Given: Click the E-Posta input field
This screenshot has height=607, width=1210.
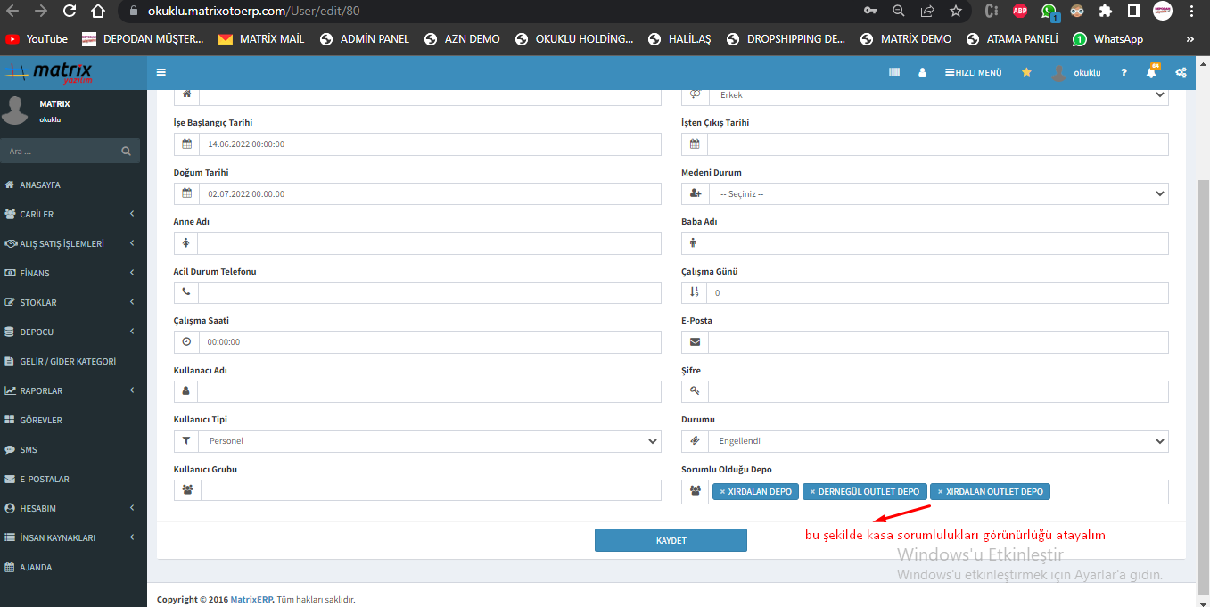Looking at the screenshot, I should tap(937, 342).
